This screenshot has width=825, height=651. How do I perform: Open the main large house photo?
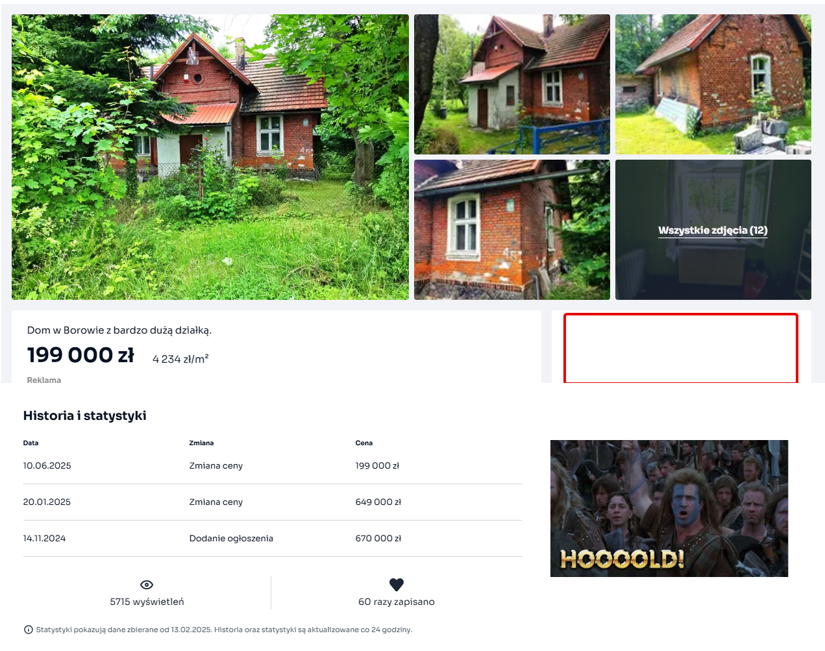click(210, 157)
